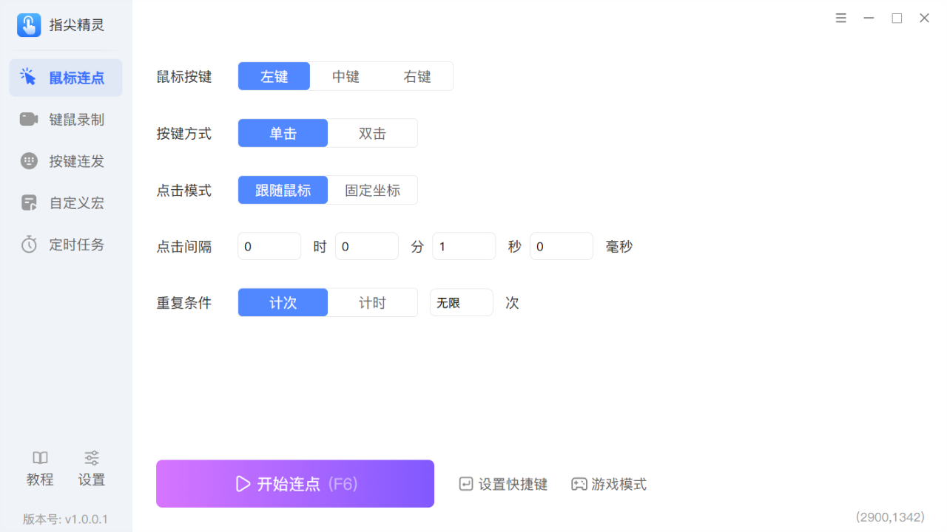Select 左键 as the mouse button
Image resolution: width=947 pixels, height=532 pixels.
[274, 76]
